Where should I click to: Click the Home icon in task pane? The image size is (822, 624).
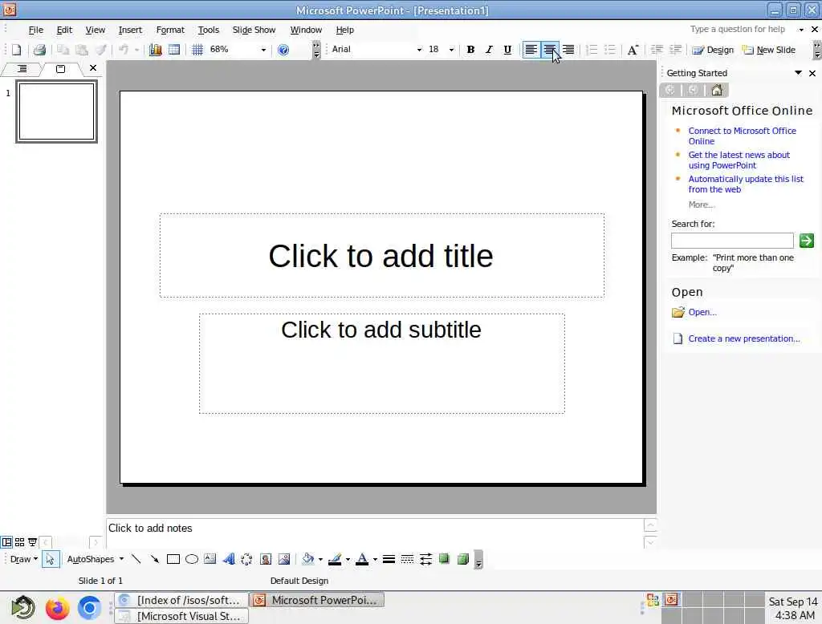[717, 90]
